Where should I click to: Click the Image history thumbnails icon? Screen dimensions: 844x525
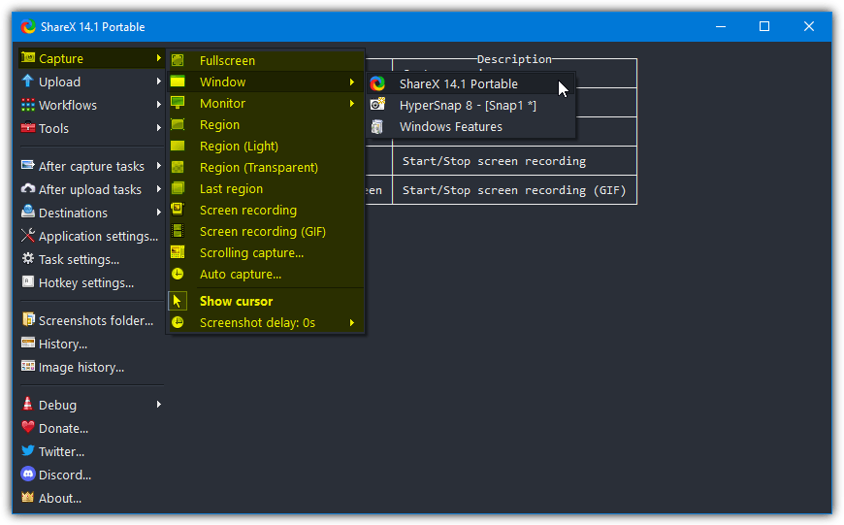click(x=28, y=366)
